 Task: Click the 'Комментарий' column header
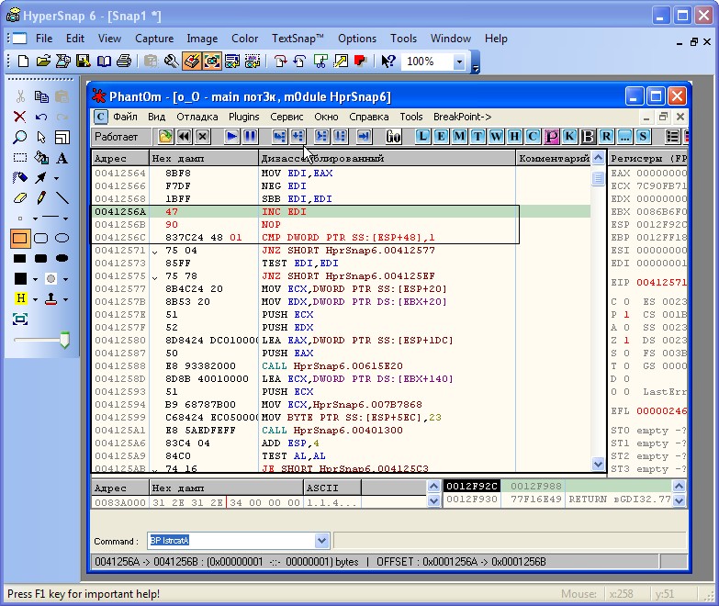pos(554,158)
